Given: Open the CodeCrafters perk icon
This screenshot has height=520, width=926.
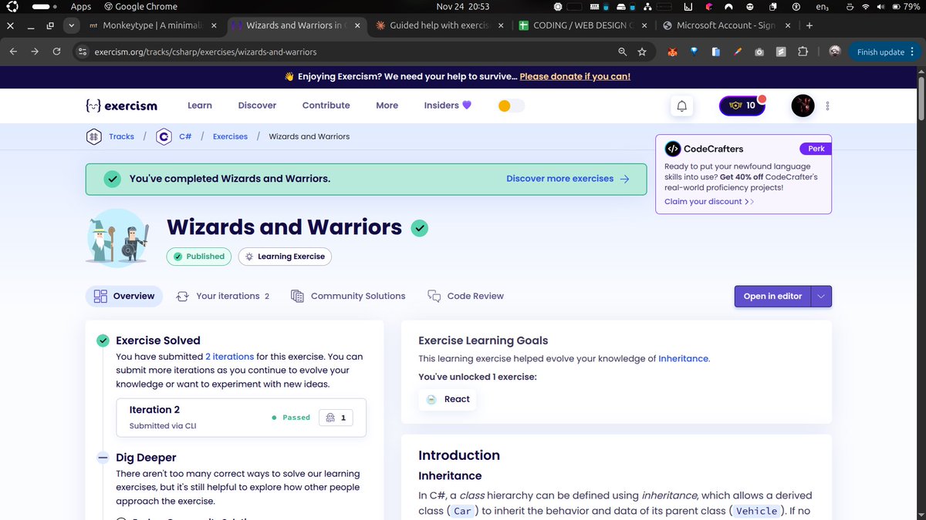Looking at the screenshot, I should [x=674, y=149].
